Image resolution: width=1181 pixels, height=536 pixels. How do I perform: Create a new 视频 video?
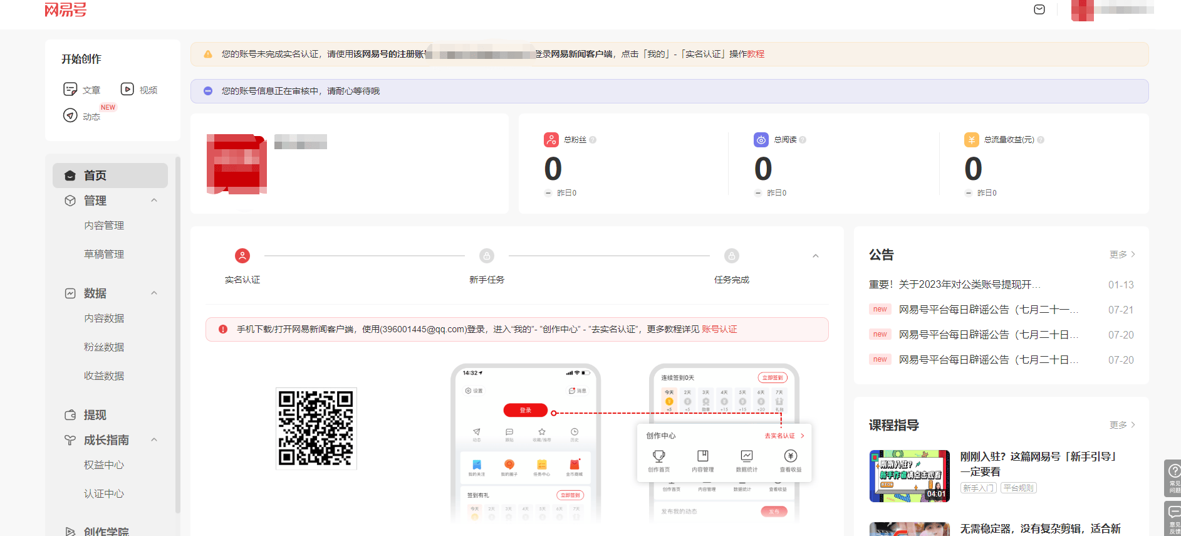(x=139, y=90)
